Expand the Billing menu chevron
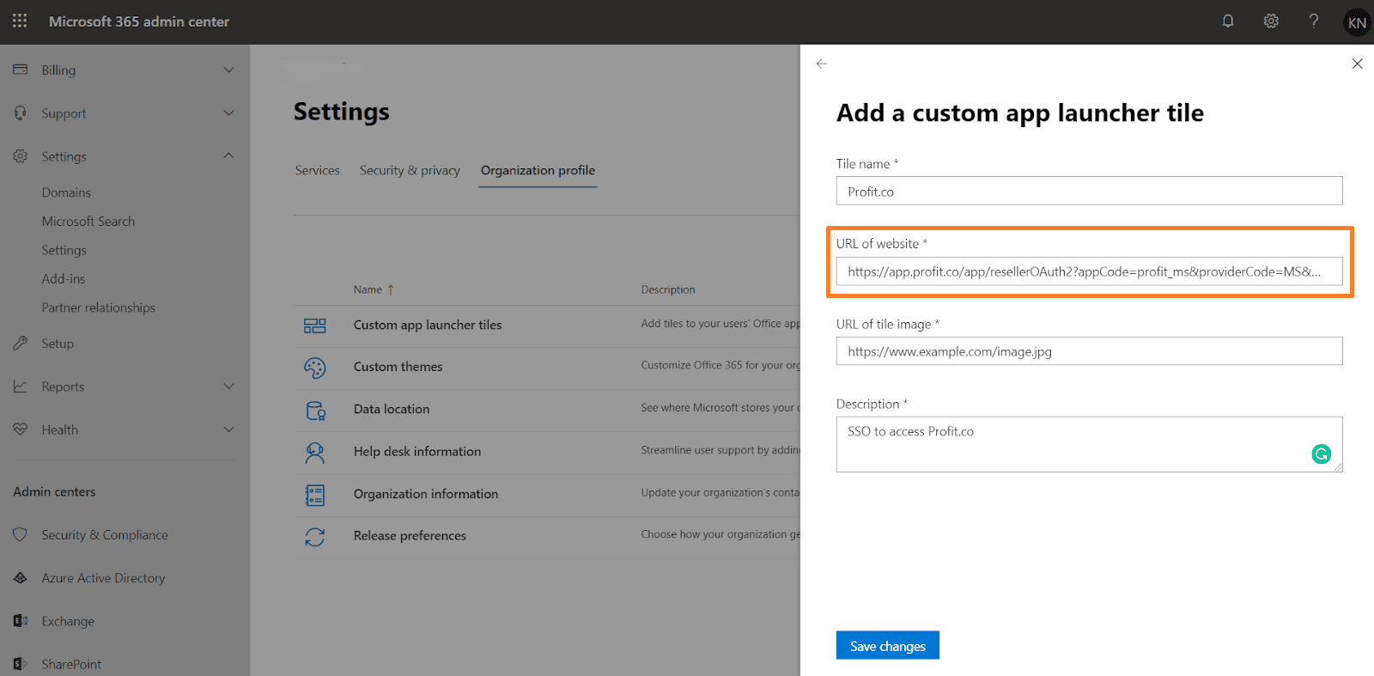Viewport: 1374px width, 676px height. 228,70
